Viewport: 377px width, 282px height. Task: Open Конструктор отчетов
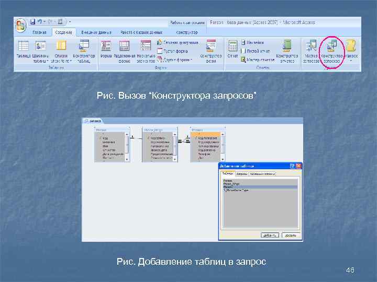(x=287, y=52)
